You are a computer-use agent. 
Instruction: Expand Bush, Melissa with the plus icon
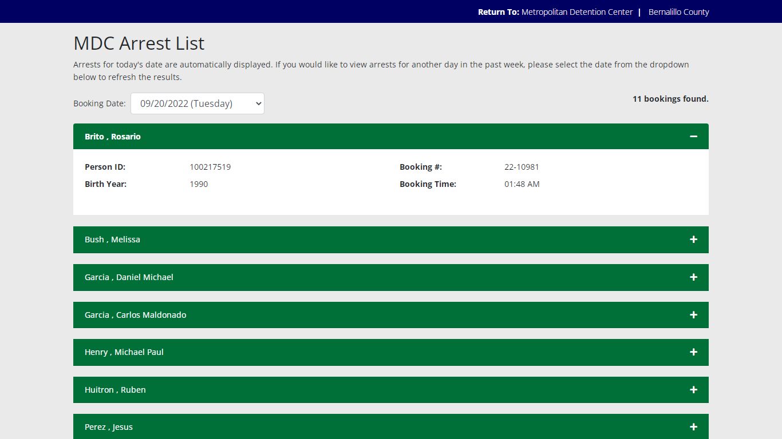point(693,240)
